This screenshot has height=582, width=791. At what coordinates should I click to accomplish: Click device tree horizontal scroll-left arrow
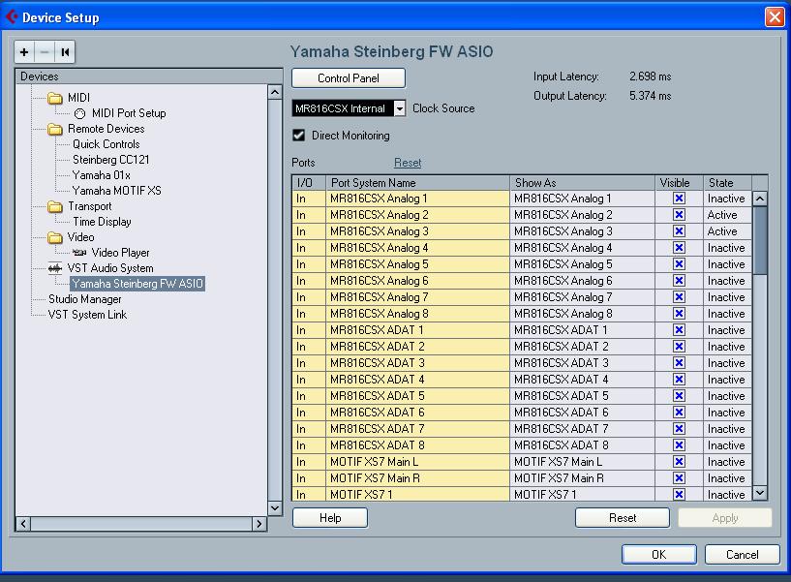(23, 524)
